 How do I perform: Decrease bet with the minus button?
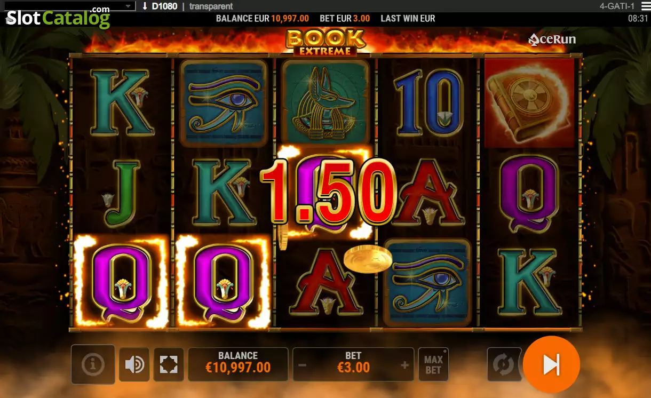pyautogui.click(x=303, y=365)
